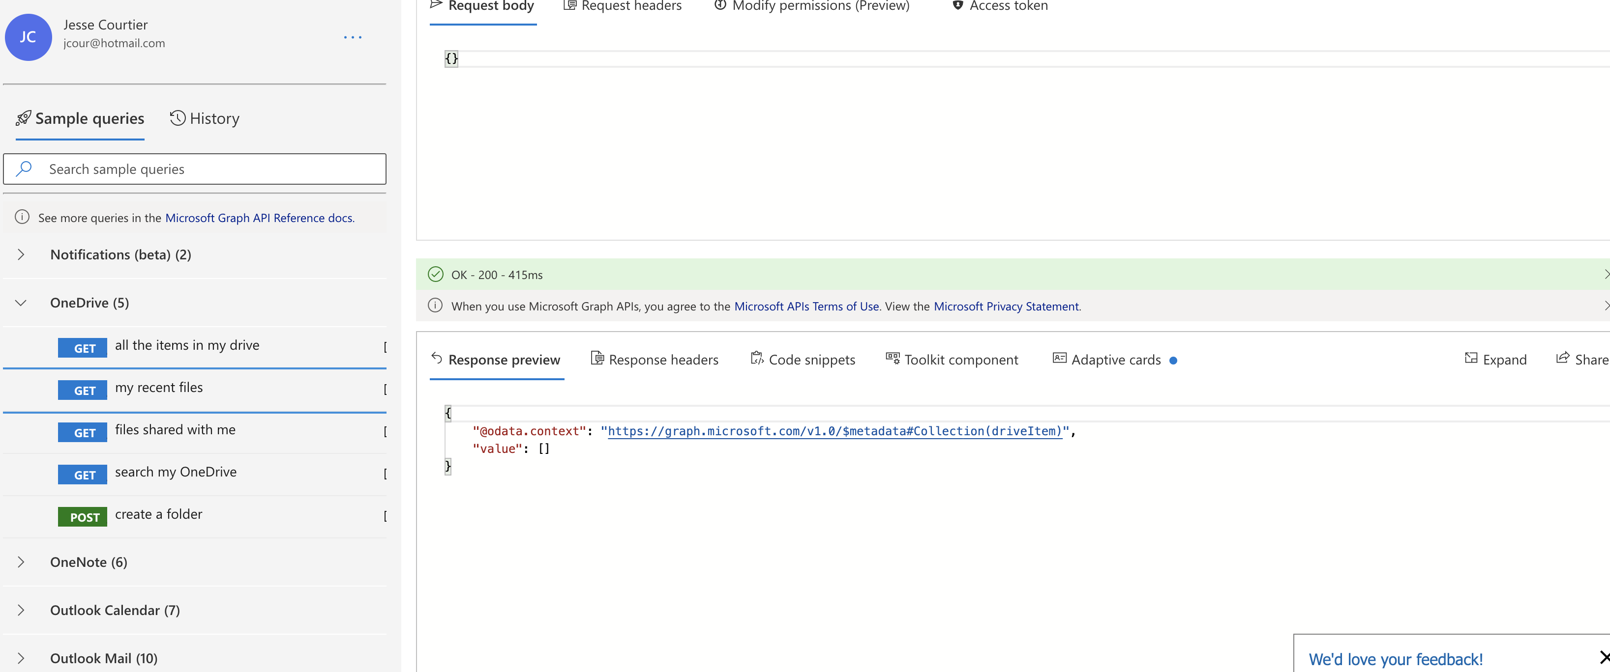The width and height of the screenshot is (1610, 672).
Task: Open the Code snippets tab
Action: pos(803,360)
